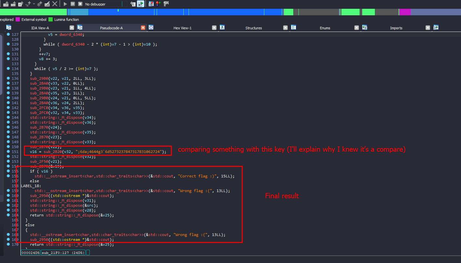Open the Structures tab
The height and width of the screenshot is (263, 461).
click(254, 28)
